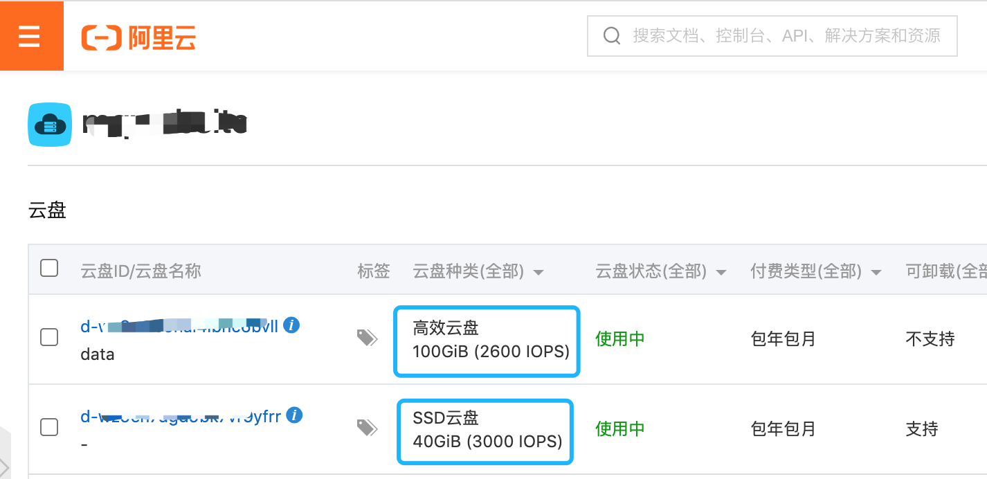Click the tag icon in the SSD disk row
Viewport: 987px width, 479px height.
(367, 428)
